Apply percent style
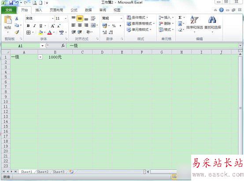The image size is (244, 181). coord(114,26)
